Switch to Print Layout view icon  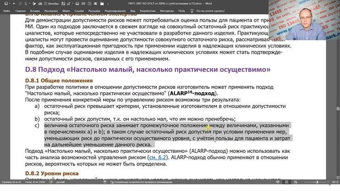(287, 182)
